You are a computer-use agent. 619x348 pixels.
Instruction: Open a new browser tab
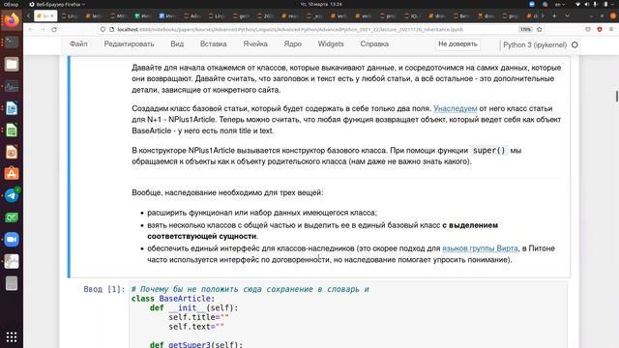click(x=554, y=16)
